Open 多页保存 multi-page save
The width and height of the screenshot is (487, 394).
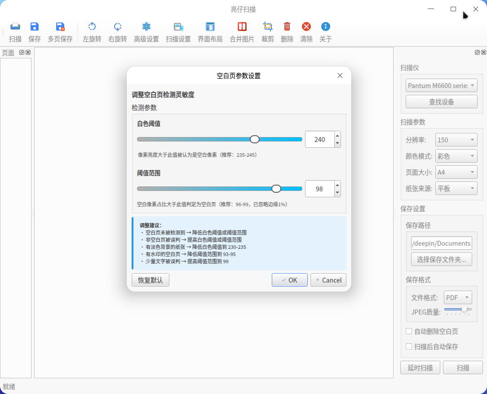pyautogui.click(x=60, y=27)
